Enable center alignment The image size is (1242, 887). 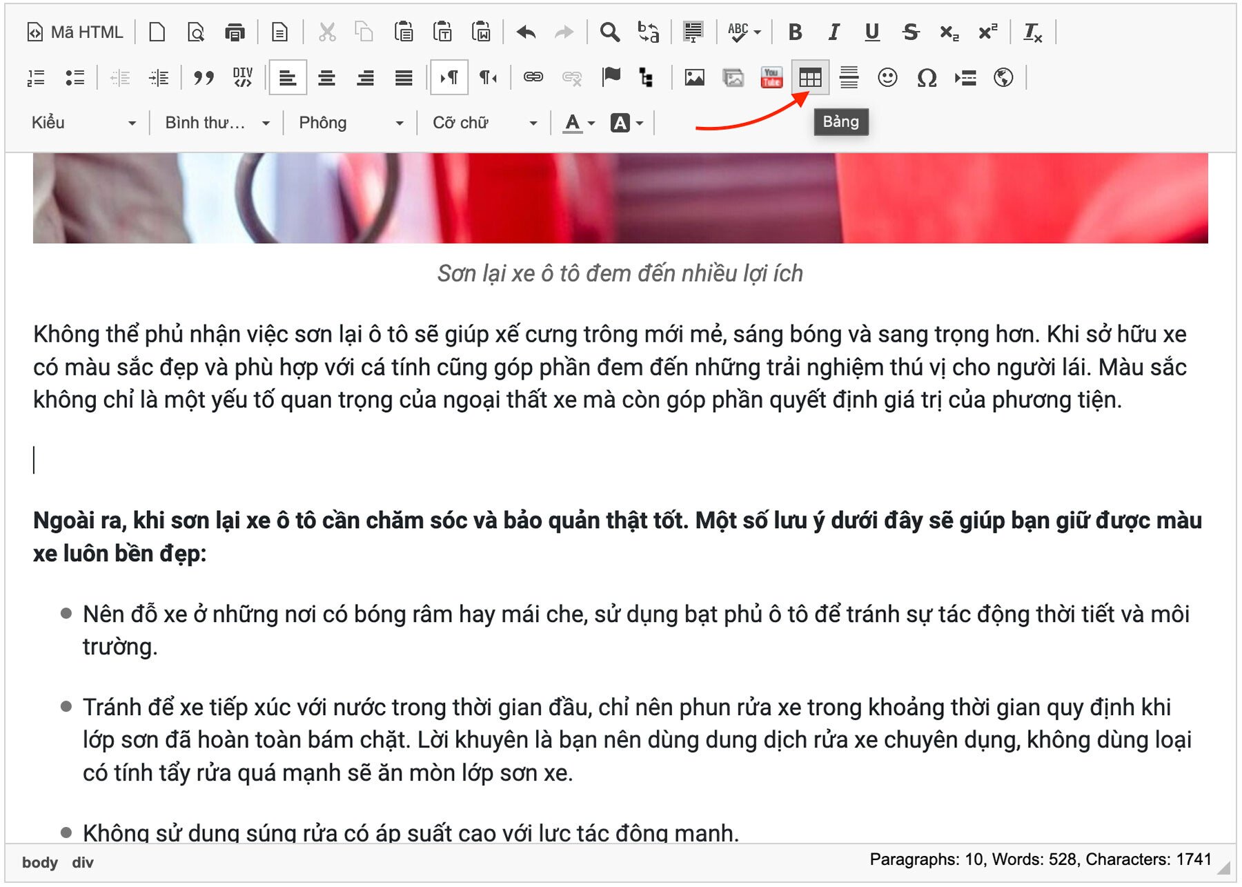tap(326, 78)
